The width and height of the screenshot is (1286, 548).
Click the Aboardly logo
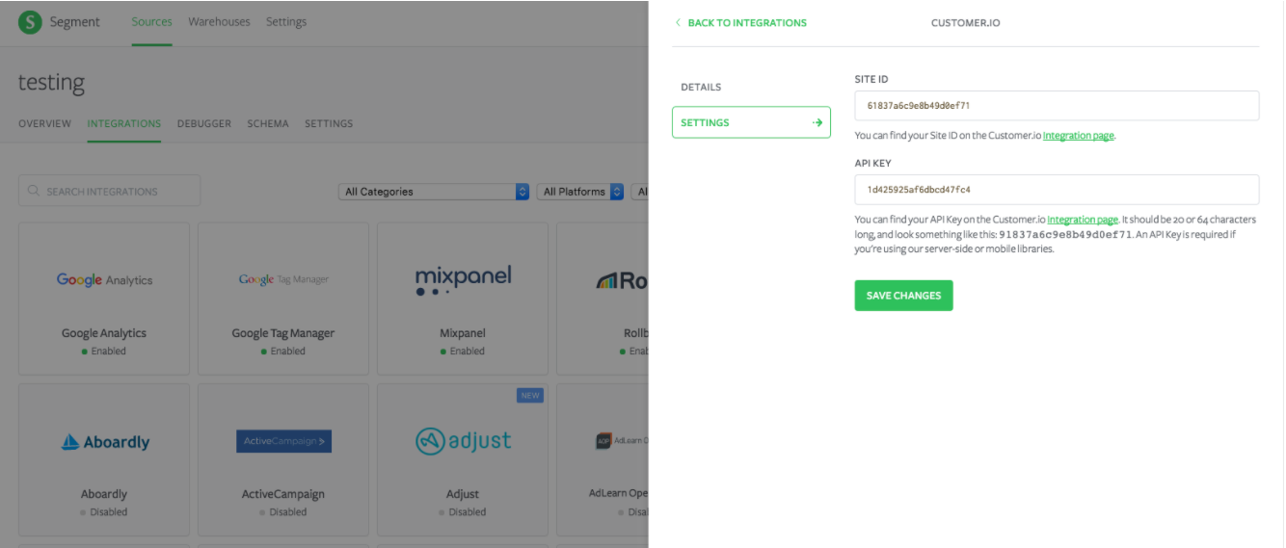coord(105,442)
